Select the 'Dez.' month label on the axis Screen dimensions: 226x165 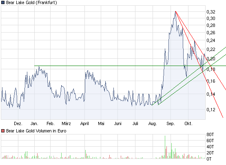[x=18, y=123]
